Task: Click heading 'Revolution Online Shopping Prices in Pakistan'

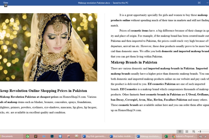Action: [48, 91]
